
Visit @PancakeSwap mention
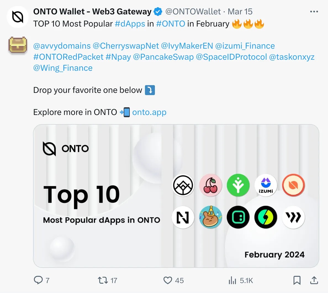point(163,57)
